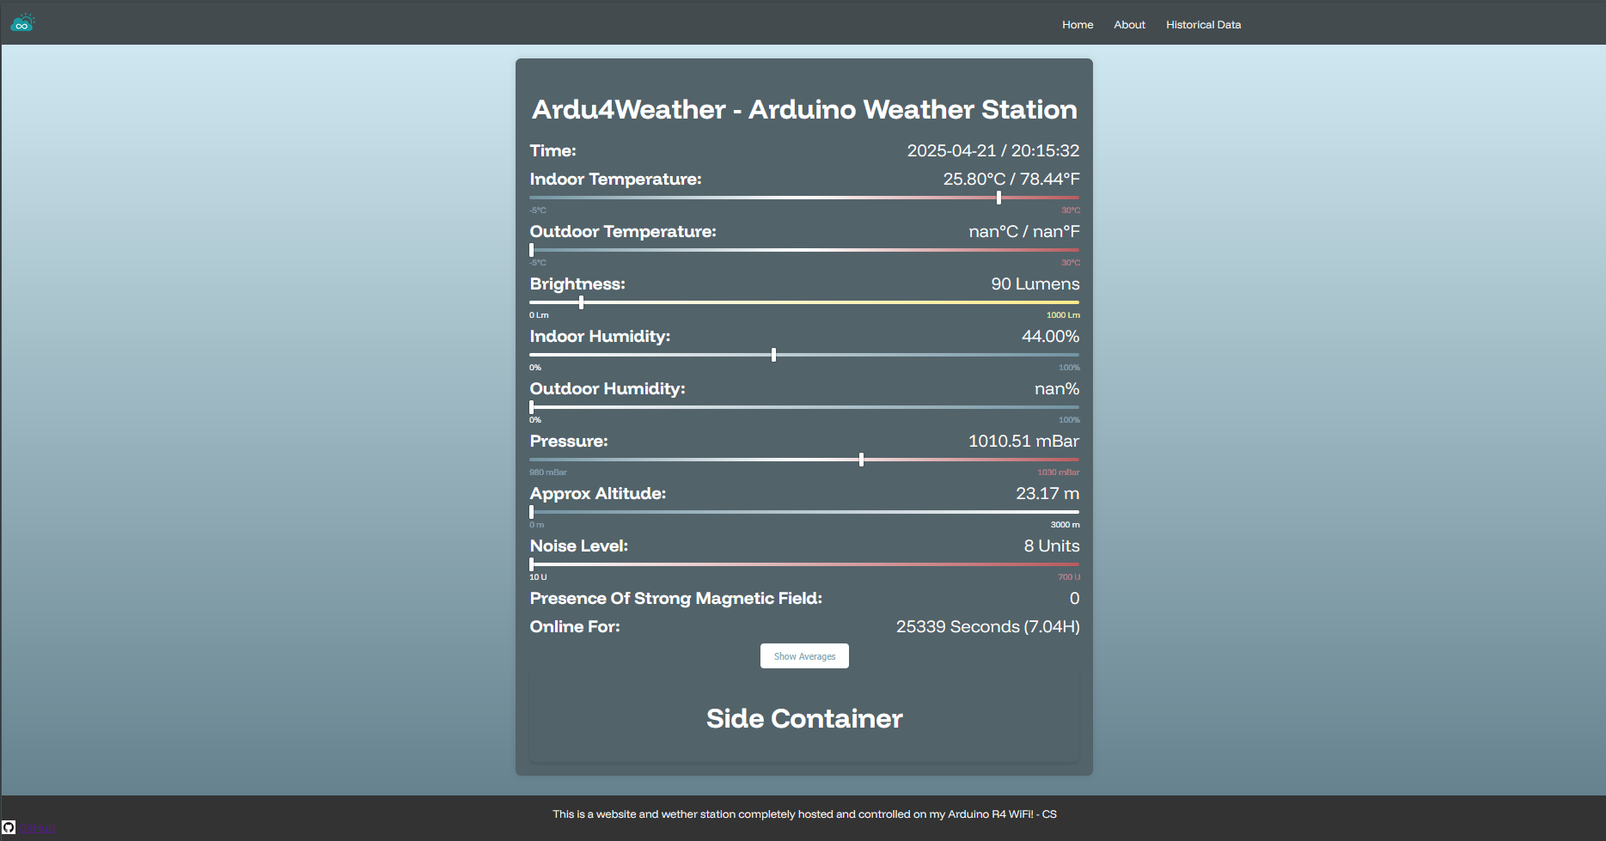Click the footer text about Arduino R4 WiFi
1606x841 pixels.
(804, 814)
